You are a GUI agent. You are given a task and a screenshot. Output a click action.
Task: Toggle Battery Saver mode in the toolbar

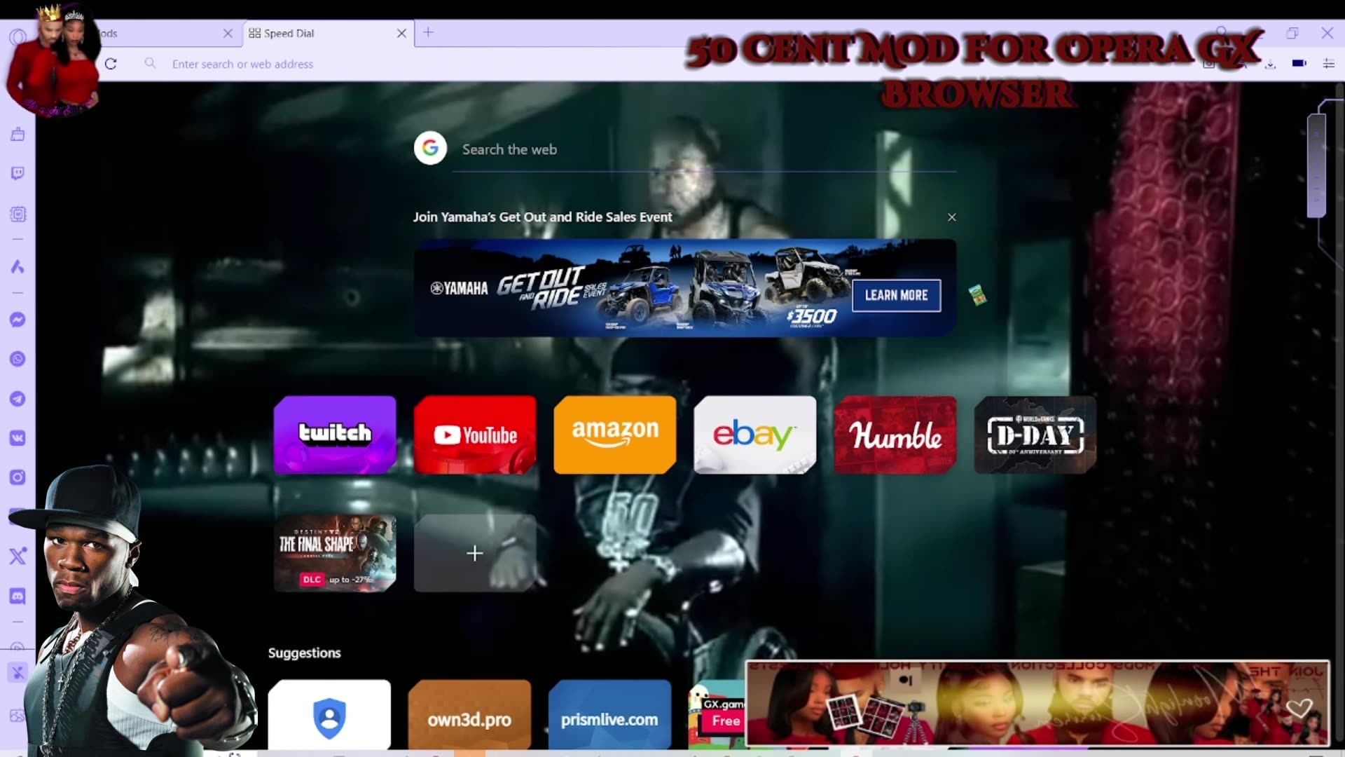[1298, 64]
